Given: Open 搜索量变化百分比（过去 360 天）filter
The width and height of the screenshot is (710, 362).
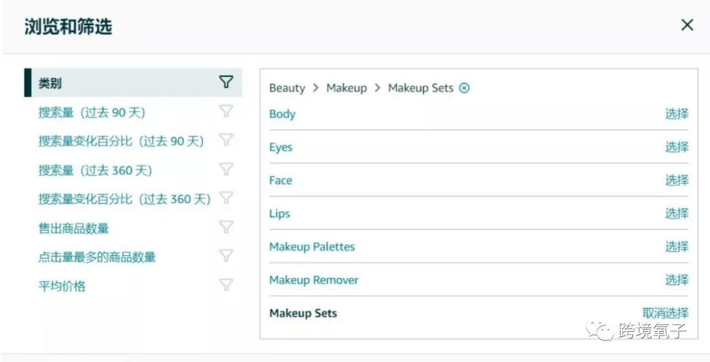Looking at the screenshot, I should point(124,199).
